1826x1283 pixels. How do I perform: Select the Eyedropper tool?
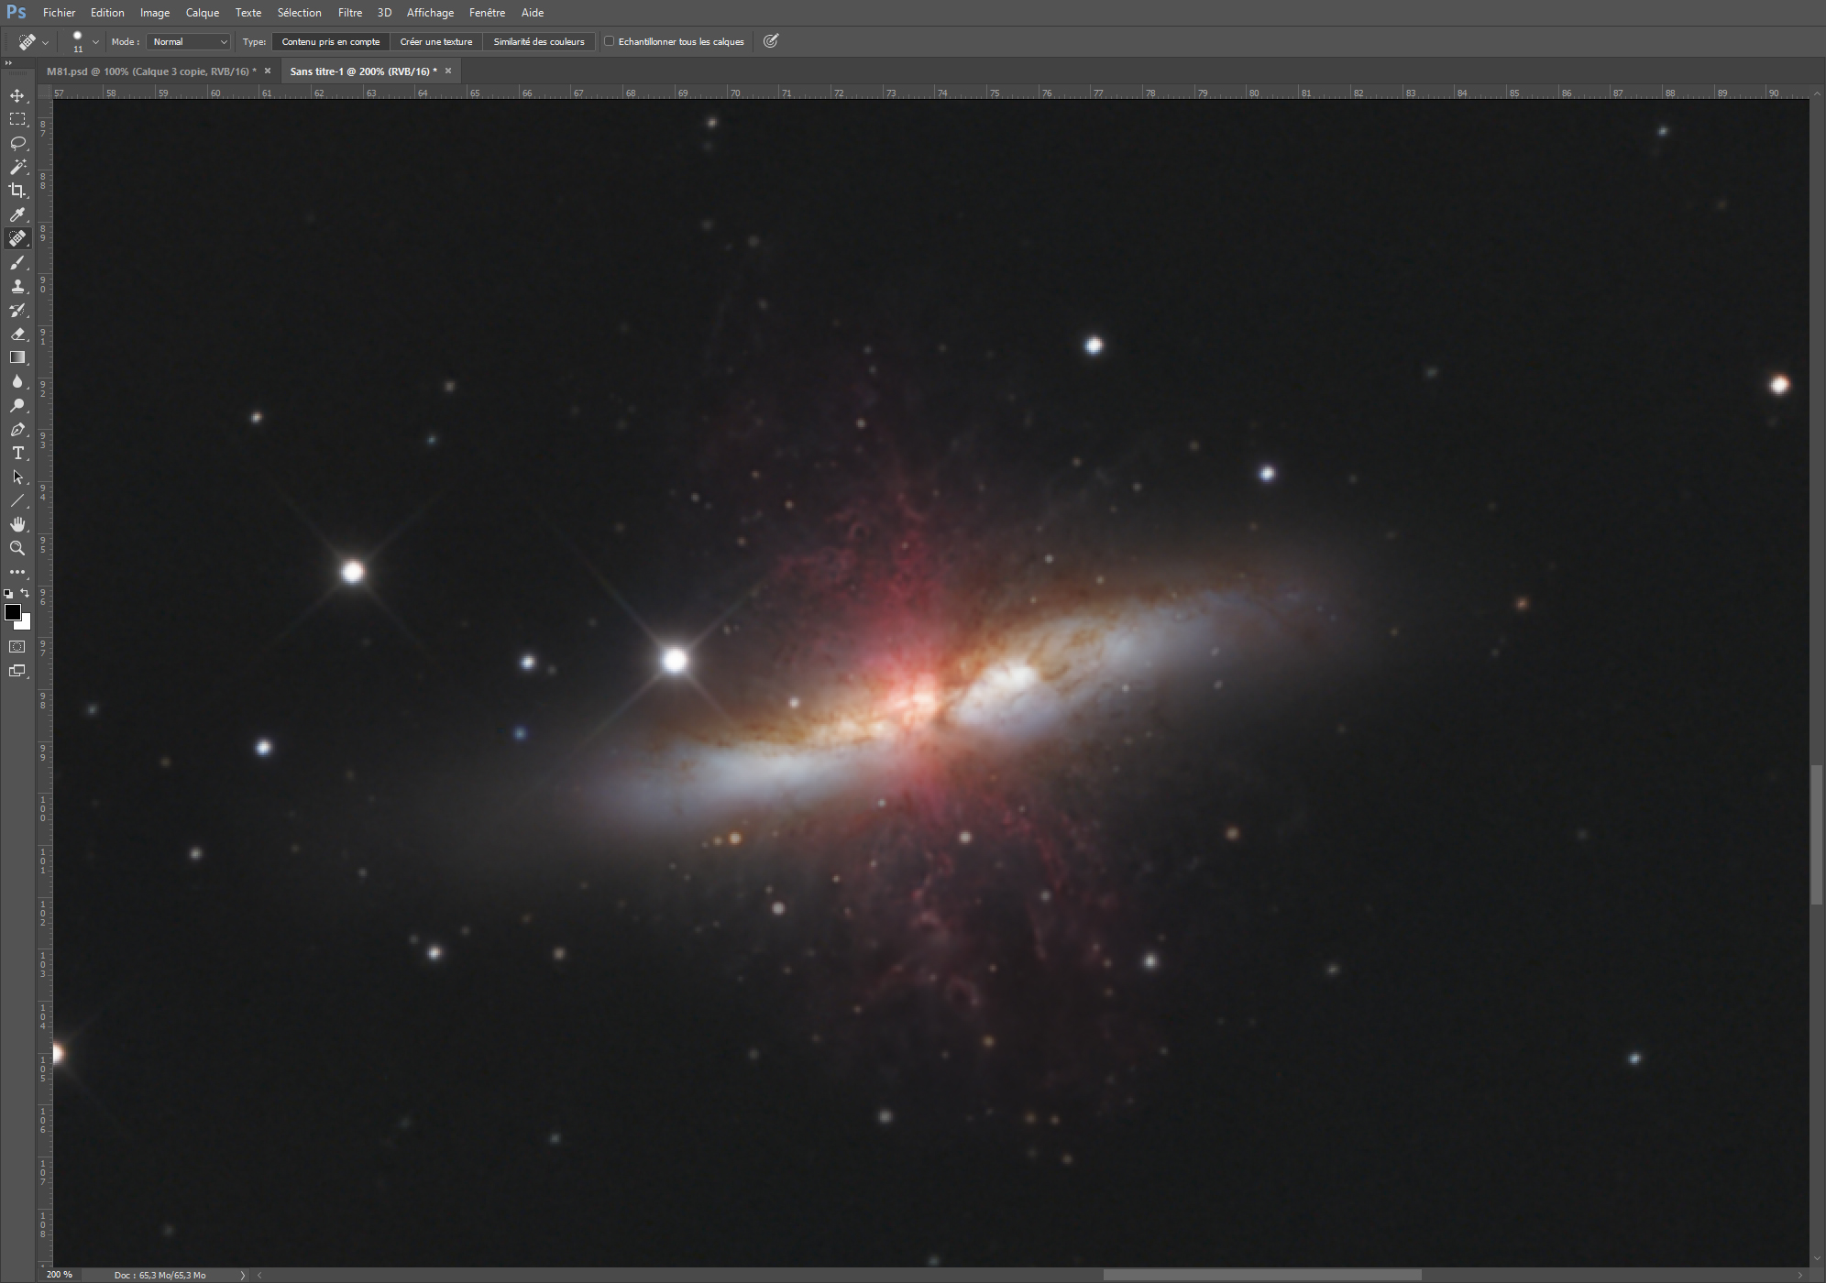point(17,214)
